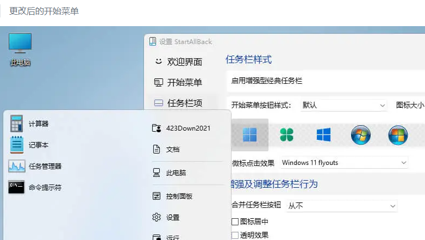
Task: Expand the 开始菜单按钮样式 dropdown
Action: (x=343, y=105)
